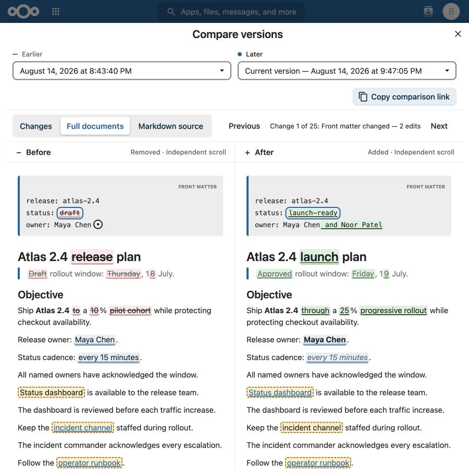Expand the Earlier version dropdown
469x469 pixels.
pyautogui.click(x=122, y=71)
